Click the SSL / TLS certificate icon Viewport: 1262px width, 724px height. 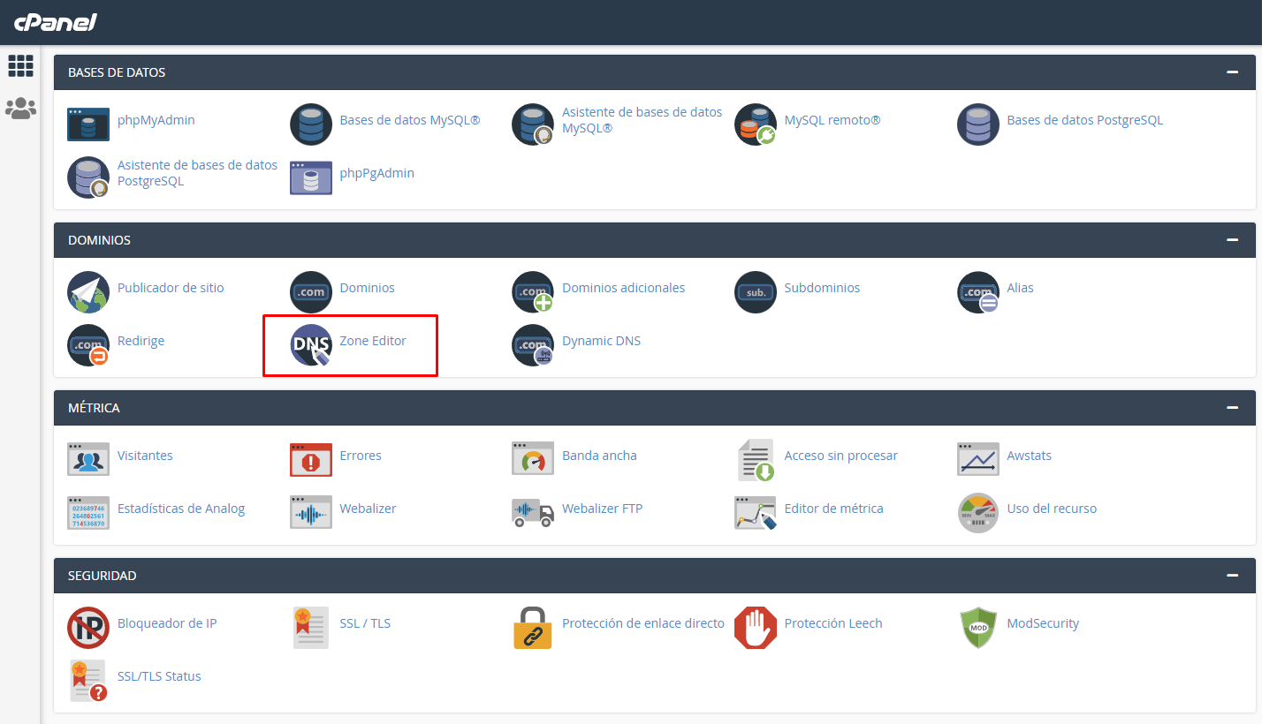tap(311, 628)
